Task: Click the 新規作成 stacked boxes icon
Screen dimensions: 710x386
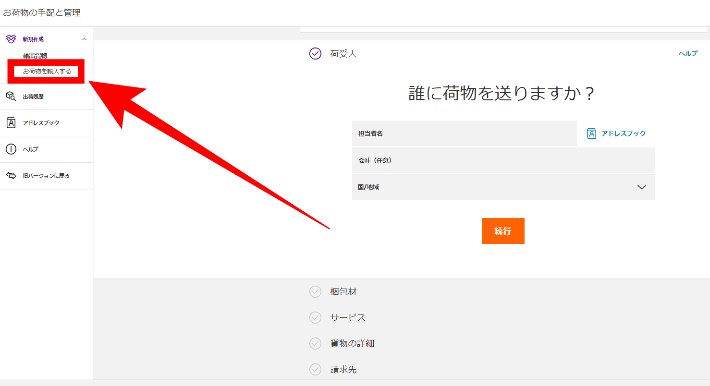Action: coord(11,39)
